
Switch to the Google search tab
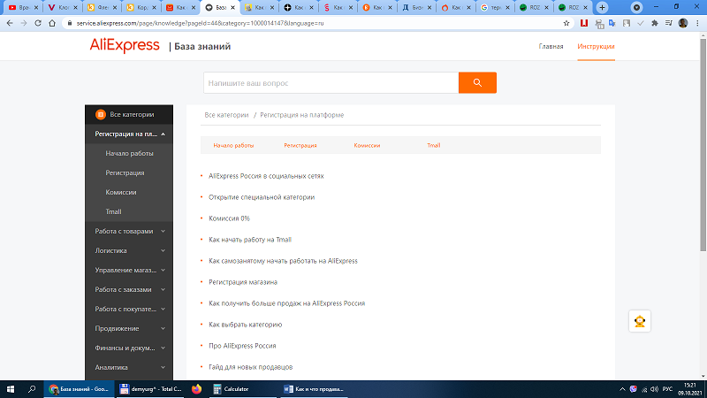pos(495,7)
